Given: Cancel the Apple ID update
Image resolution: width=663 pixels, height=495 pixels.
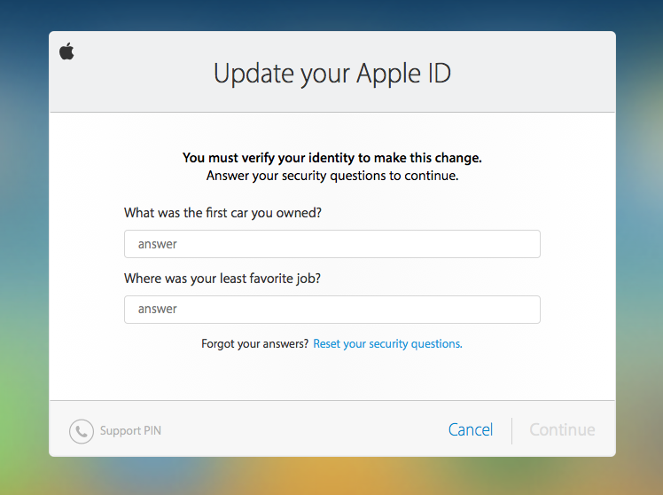Looking at the screenshot, I should 470,430.
